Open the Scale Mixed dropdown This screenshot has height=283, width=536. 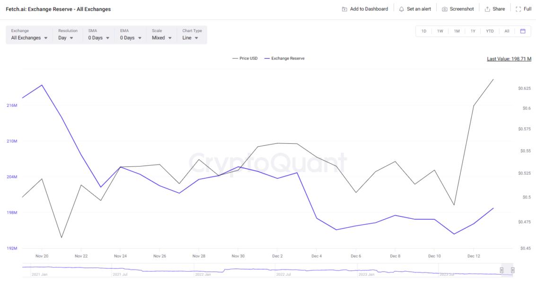(x=162, y=34)
